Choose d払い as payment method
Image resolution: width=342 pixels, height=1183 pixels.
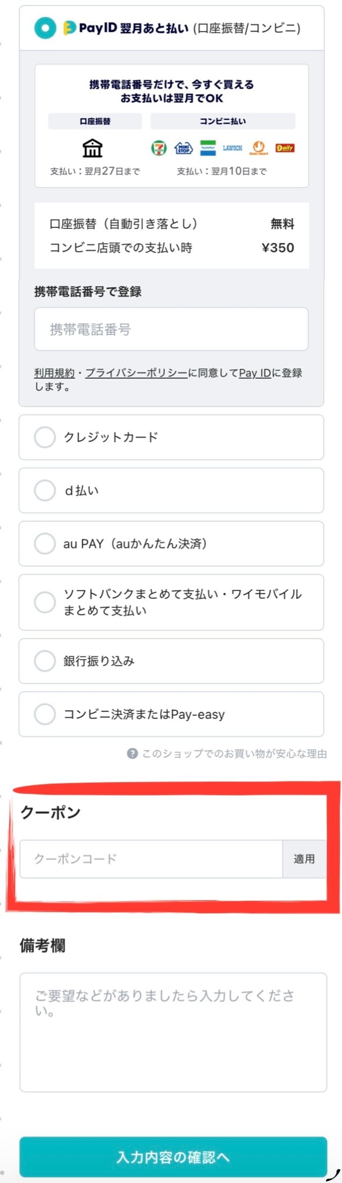click(45, 490)
